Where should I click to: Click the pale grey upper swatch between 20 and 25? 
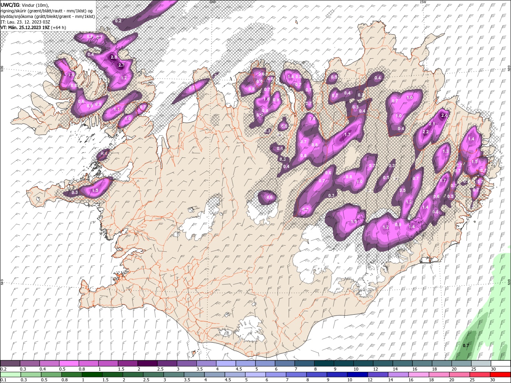[x=461, y=363]
